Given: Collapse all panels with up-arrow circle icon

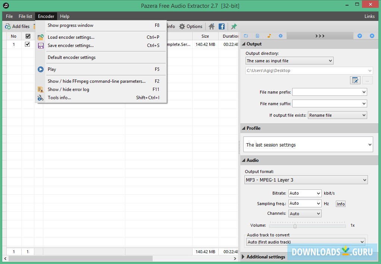Looking at the screenshot, I should pos(372,36).
